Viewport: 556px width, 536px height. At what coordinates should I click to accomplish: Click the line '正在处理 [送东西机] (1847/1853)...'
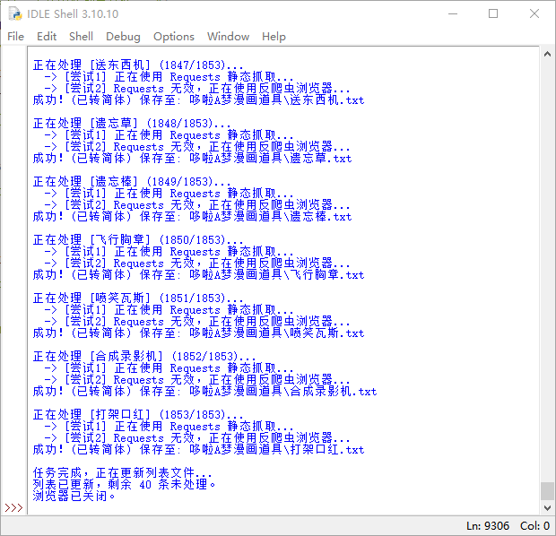point(138,65)
